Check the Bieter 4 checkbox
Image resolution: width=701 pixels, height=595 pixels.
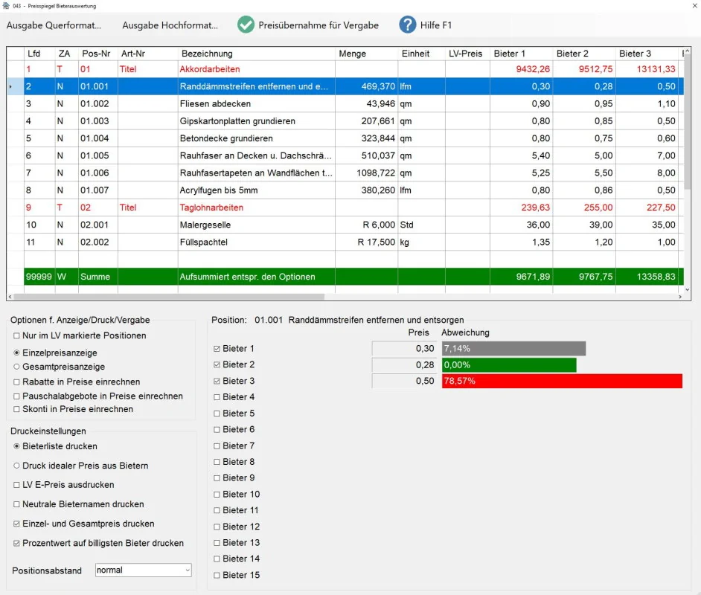(217, 397)
